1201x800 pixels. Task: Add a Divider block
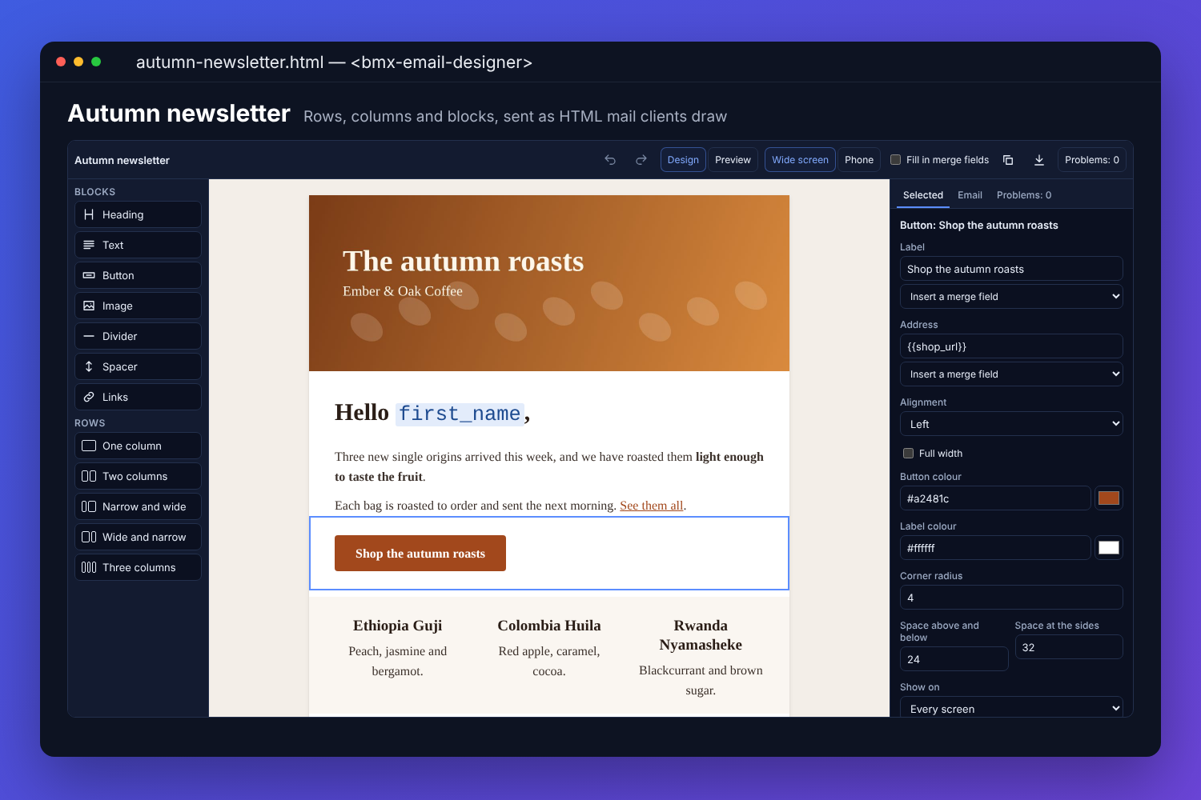138,336
